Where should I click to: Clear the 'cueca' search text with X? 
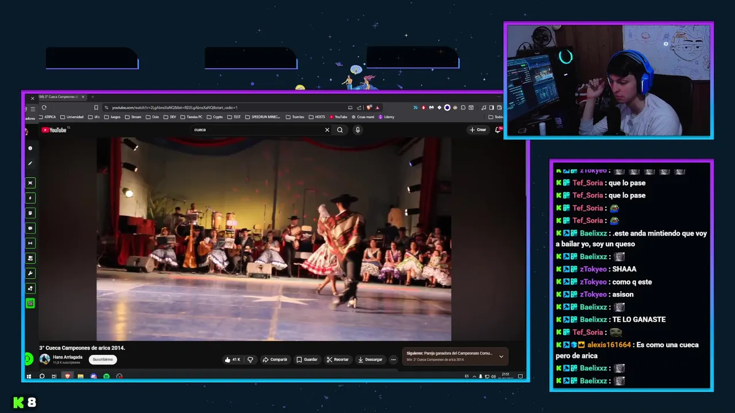(327, 130)
